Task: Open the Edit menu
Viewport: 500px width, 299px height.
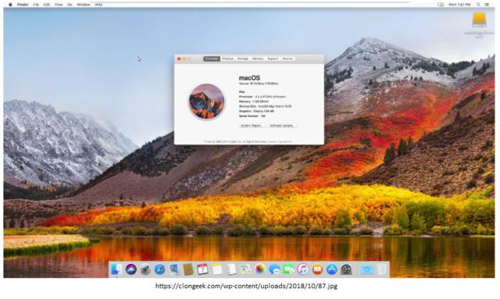Action: point(47,5)
